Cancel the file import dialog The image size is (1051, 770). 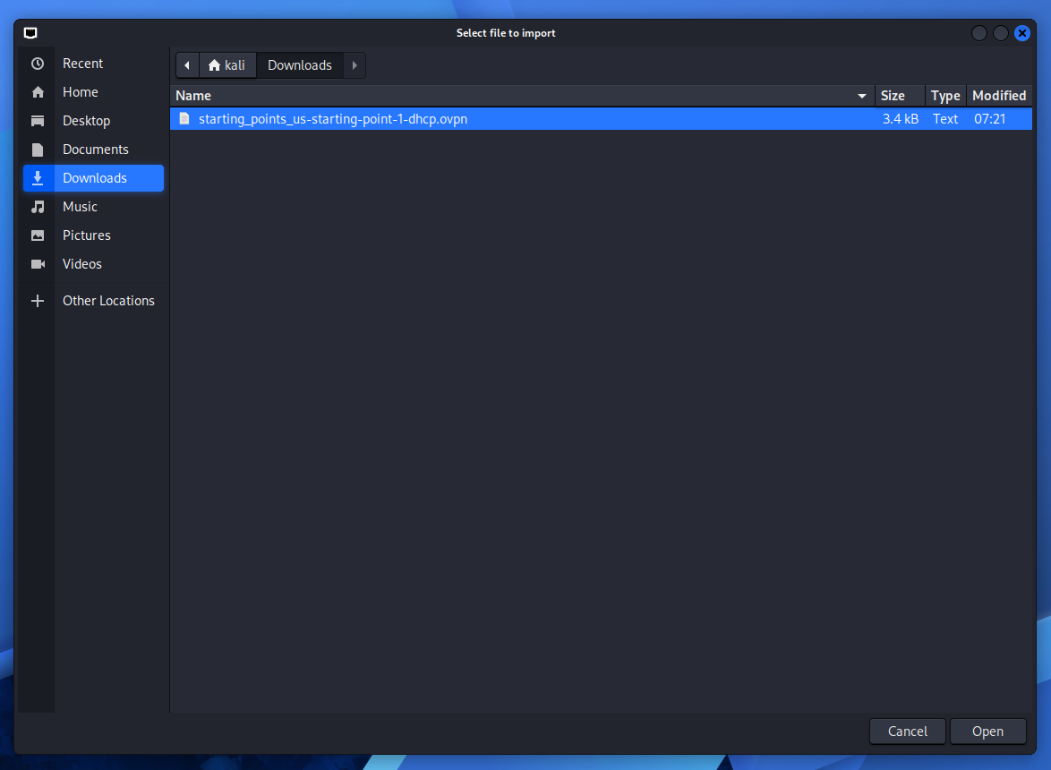[x=908, y=731]
